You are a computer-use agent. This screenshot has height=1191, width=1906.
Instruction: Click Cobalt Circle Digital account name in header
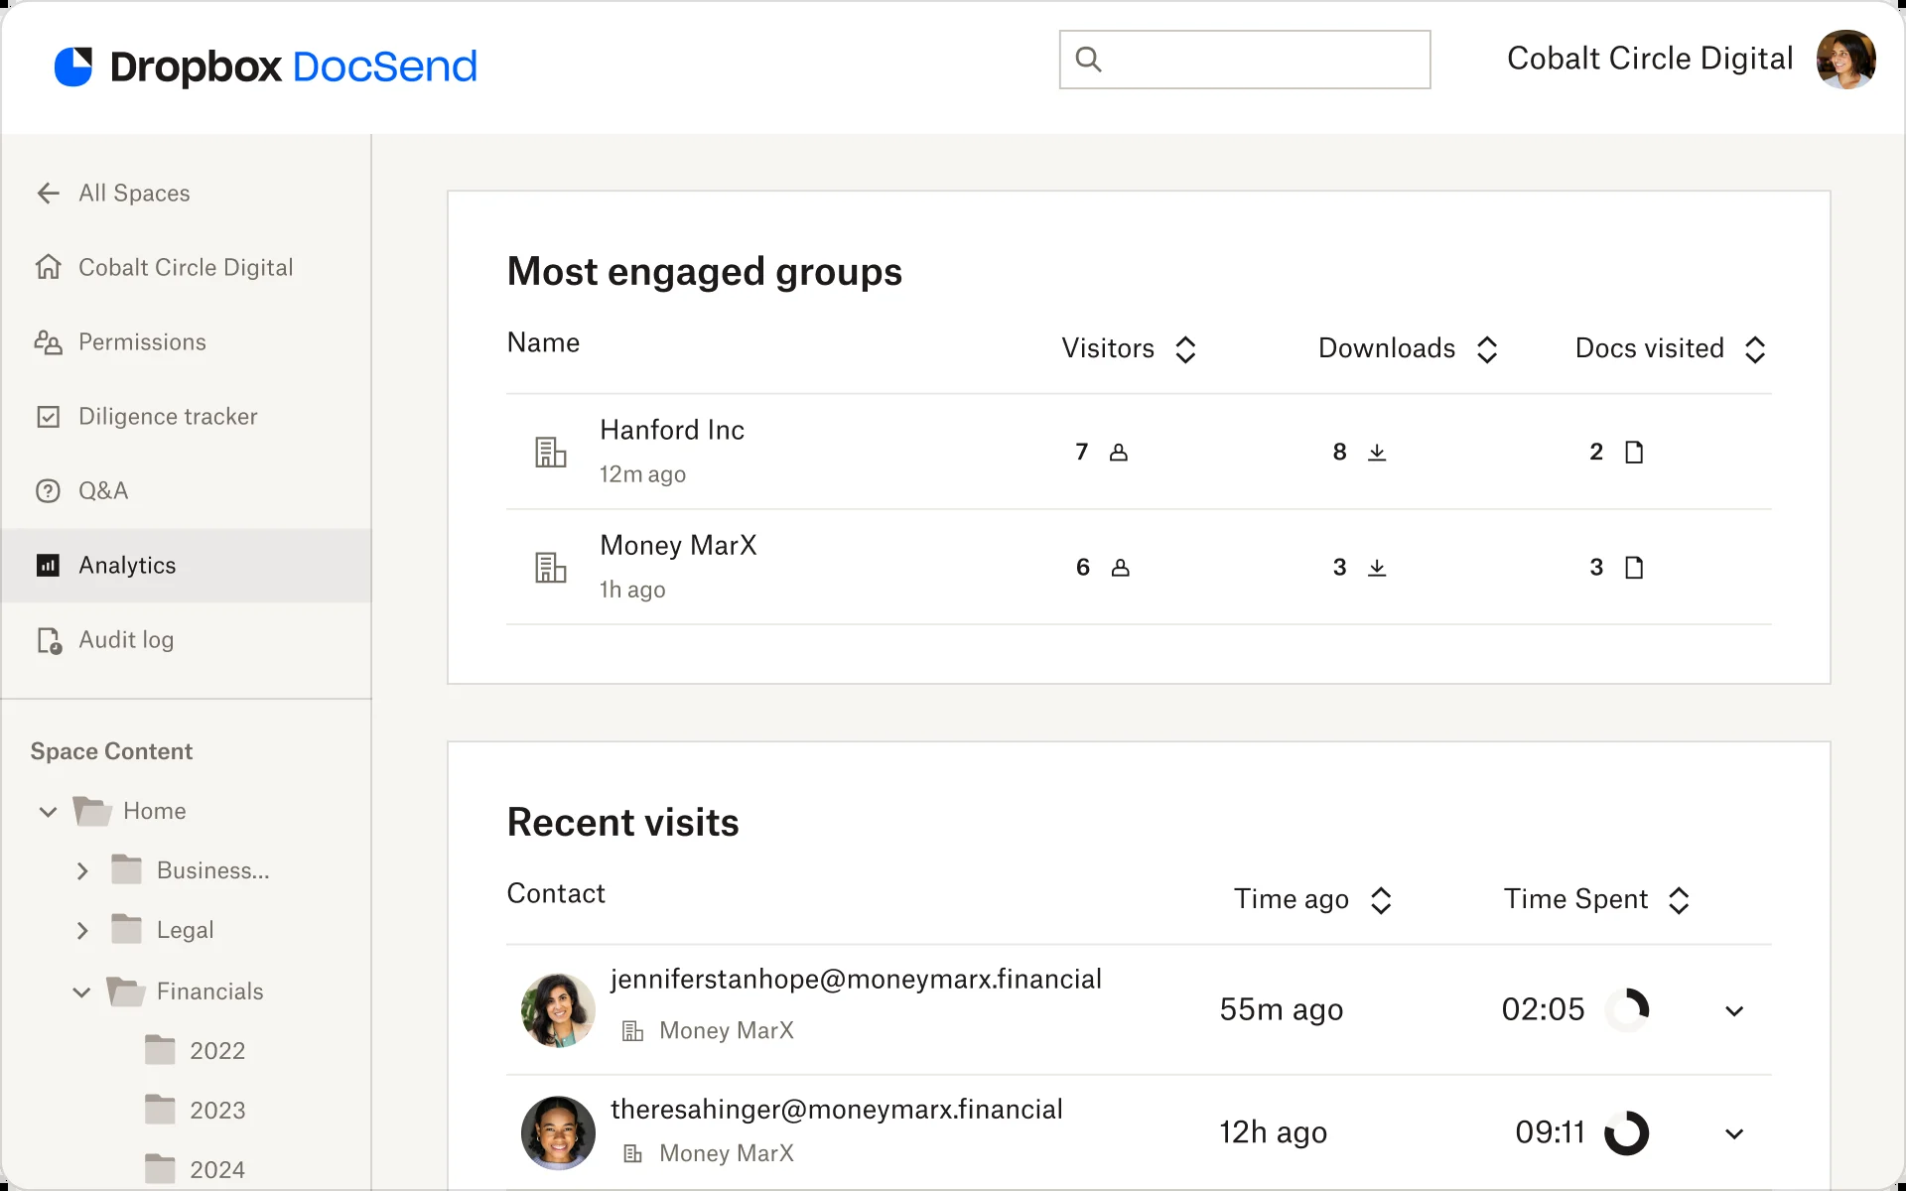pyautogui.click(x=1650, y=59)
